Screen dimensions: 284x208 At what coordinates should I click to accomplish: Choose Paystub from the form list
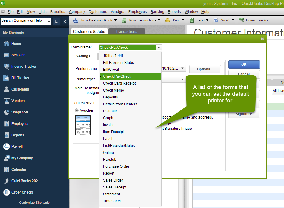click(130, 160)
